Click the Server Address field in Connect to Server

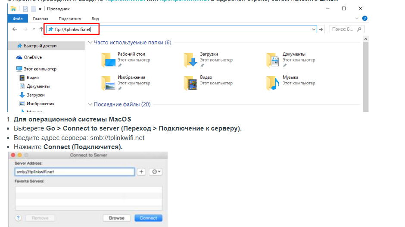pyautogui.click(x=75, y=172)
